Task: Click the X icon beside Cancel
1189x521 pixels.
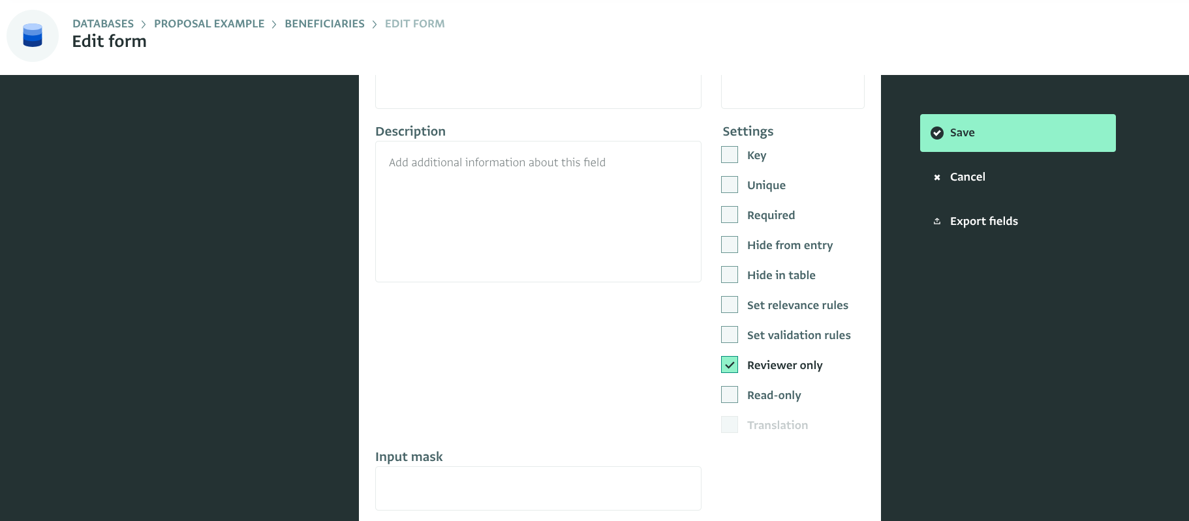Action: (x=937, y=177)
